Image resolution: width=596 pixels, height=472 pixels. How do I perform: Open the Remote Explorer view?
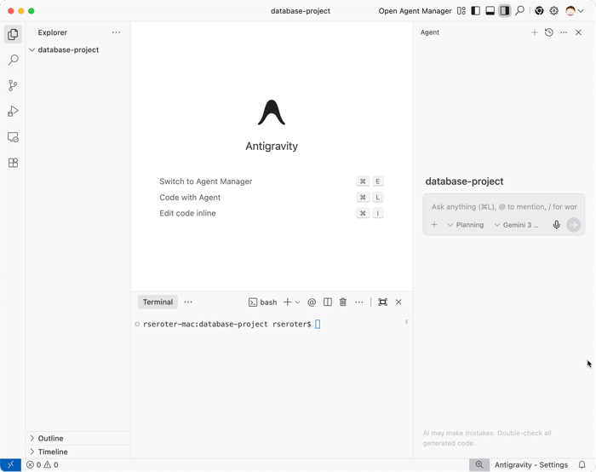tap(13, 137)
